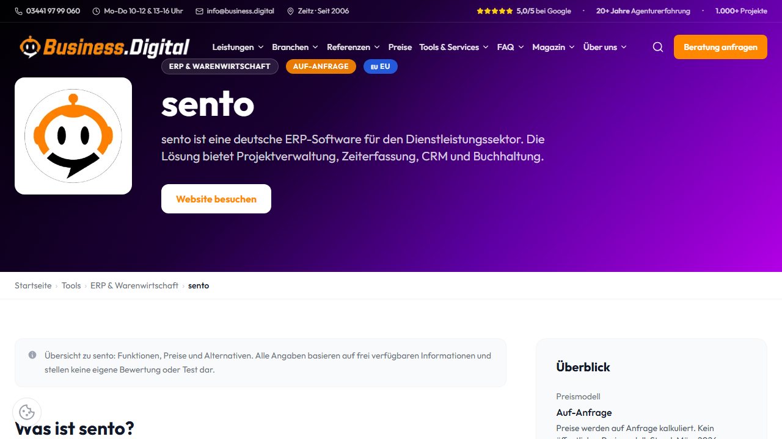The height and width of the screenshot is (439, 782).
Task: Call the phone number 03441 97 99 060
Action: [x=53, y=11]
